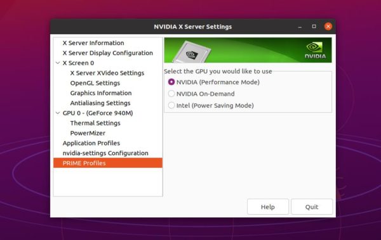Click the NVIDIA logo in banner

(x=315, y=50)
